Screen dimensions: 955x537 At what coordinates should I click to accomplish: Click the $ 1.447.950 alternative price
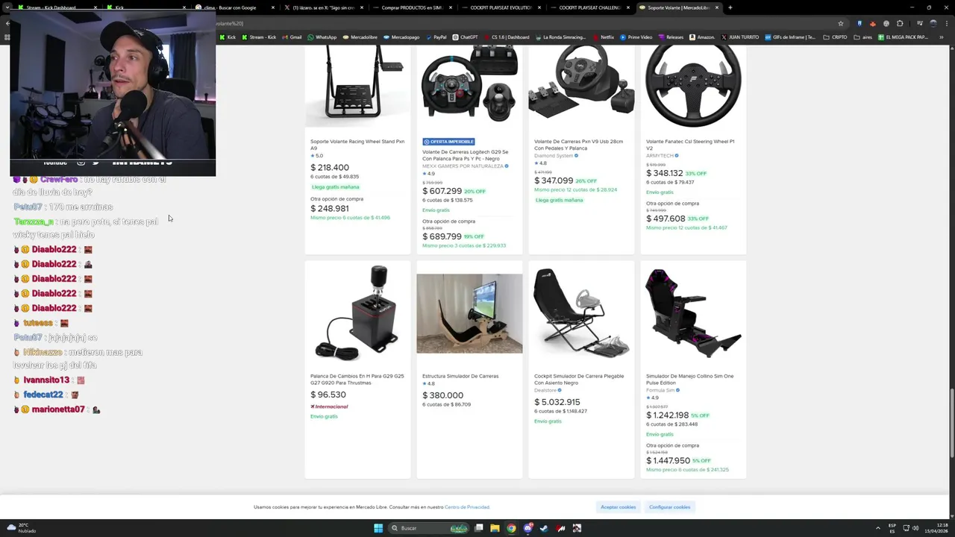point(668,461)
